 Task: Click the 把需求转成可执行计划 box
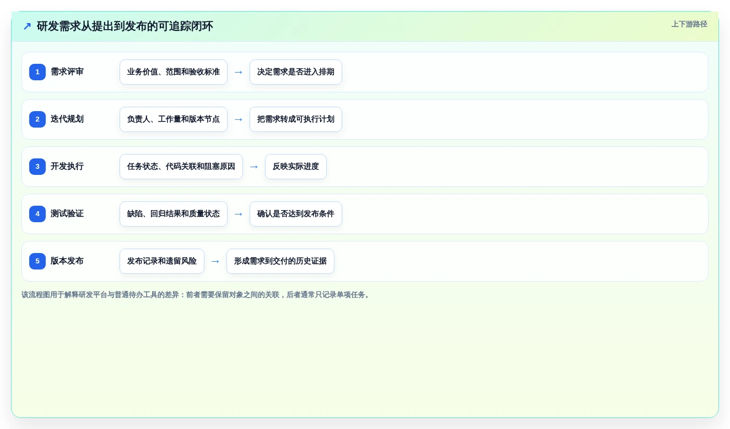coord(296,119)
